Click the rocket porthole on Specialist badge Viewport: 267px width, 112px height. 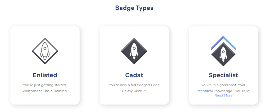pos(223,52)
